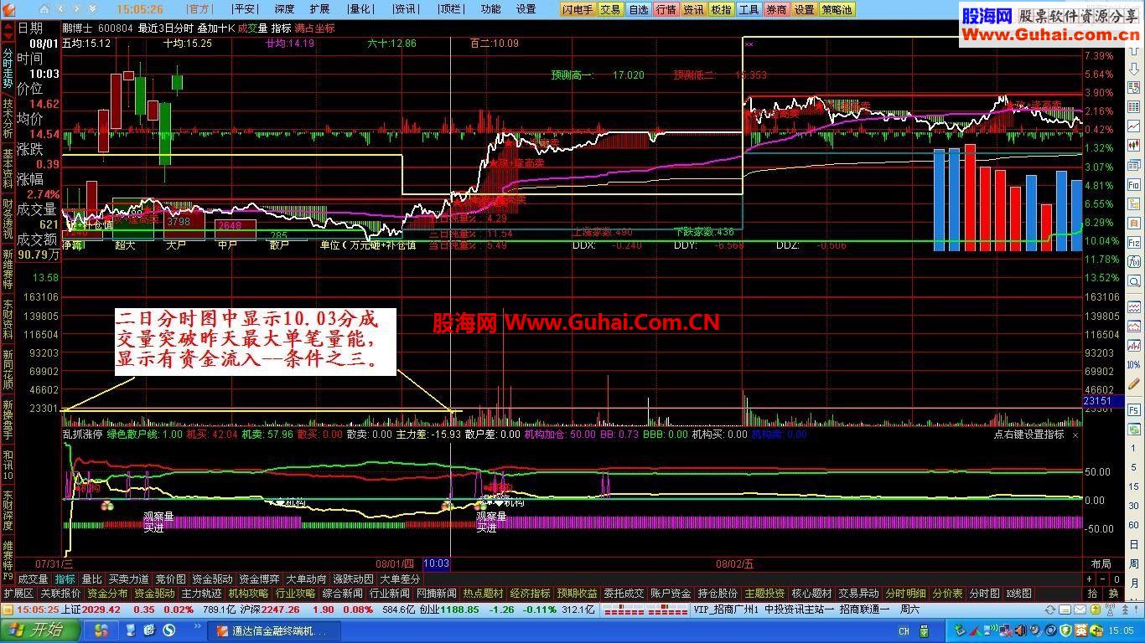Image resolution: width=1145 pixels, height=643 pixels.
Task: Select the 1-minute period in right sidebar
Action: click(1134, 448)
